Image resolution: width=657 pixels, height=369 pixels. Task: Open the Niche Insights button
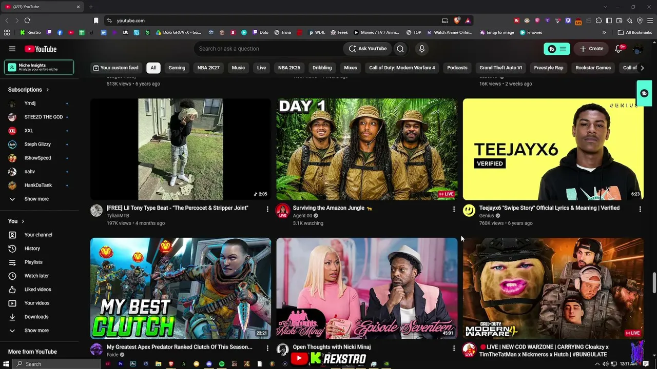[39, 67]
